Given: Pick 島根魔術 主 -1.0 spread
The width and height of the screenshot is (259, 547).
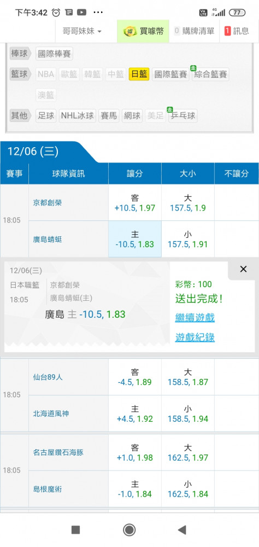Looking at the screenshot, I should point(135,488).
